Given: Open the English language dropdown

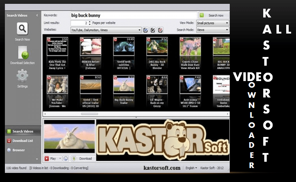Looking at the screenshot, I should (191, 168).
